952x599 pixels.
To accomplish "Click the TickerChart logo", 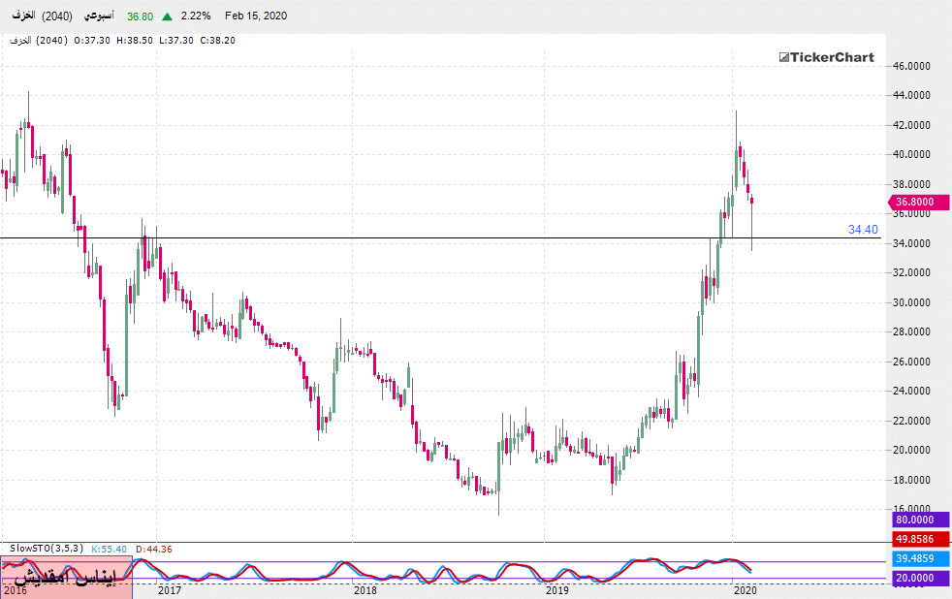I will 827,57.
